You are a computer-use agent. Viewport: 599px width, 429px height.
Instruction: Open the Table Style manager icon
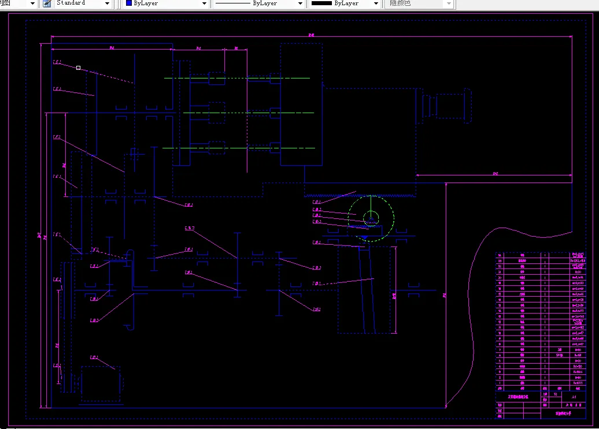pyautogui.click(x=47, y=3)
